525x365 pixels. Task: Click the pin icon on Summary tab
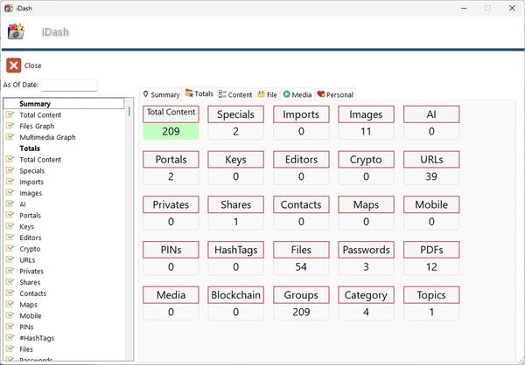(146, 94)
